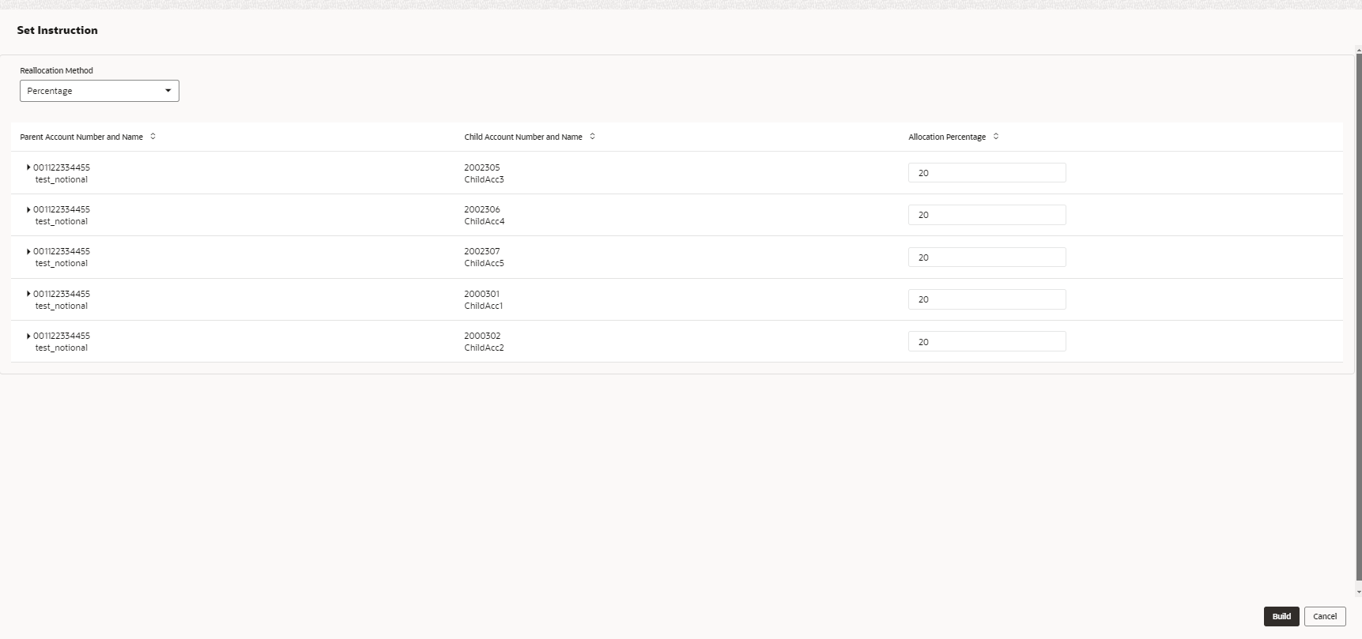Click the ChildAcc4 name text
1362x639 pixels.
[x=485, y=221]
